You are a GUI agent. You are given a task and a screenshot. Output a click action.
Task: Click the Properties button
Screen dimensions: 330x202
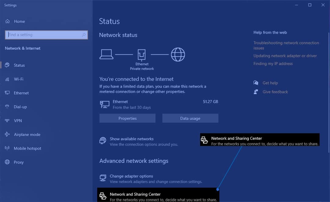tap(127, 118)
